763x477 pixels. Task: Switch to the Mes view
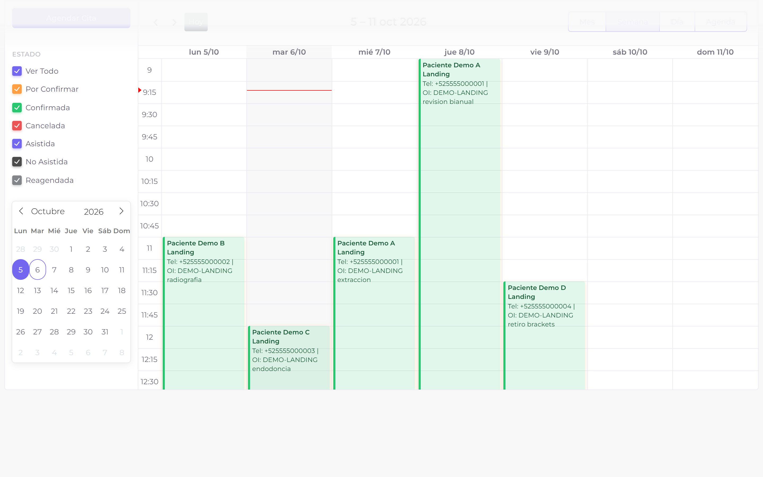[x=587, y=22]
